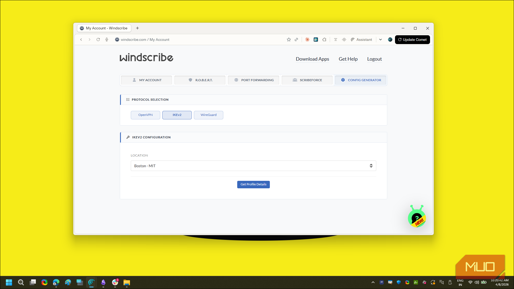Open the Boston - MIT location dropdown
514x289 pixels.
[x=254, y=166]
